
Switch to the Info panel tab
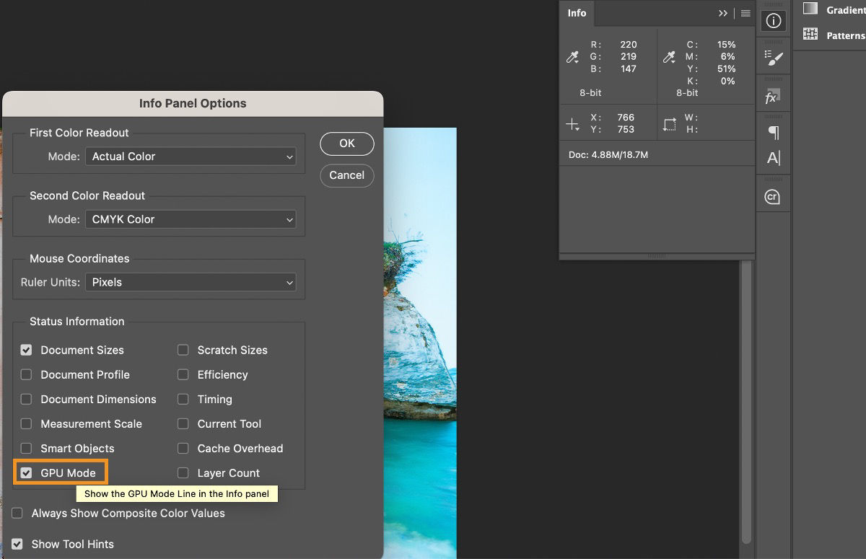point(577,13)
